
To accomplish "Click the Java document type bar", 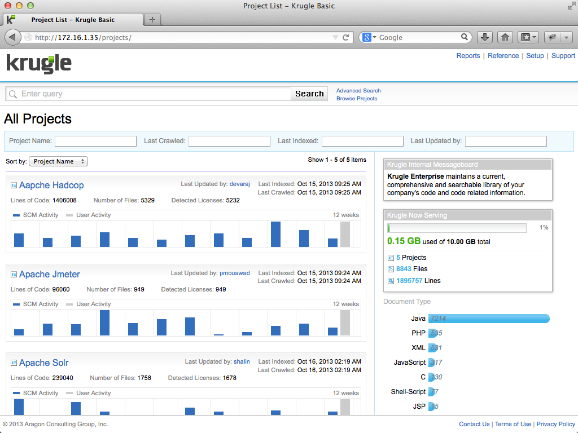I will 489,319.
